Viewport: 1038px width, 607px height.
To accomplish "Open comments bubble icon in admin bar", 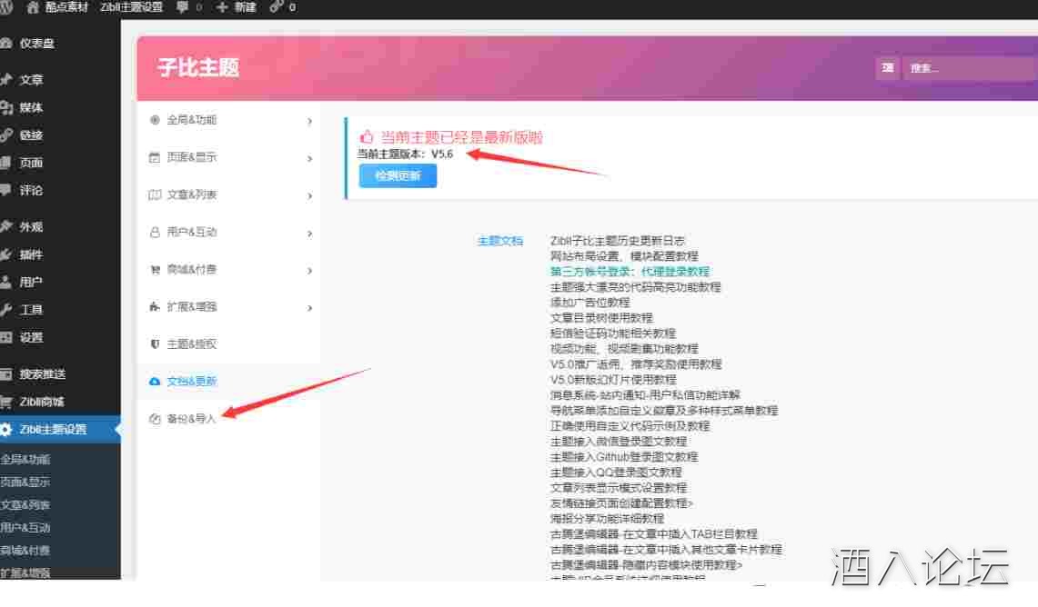I will (x=183, y=7).
